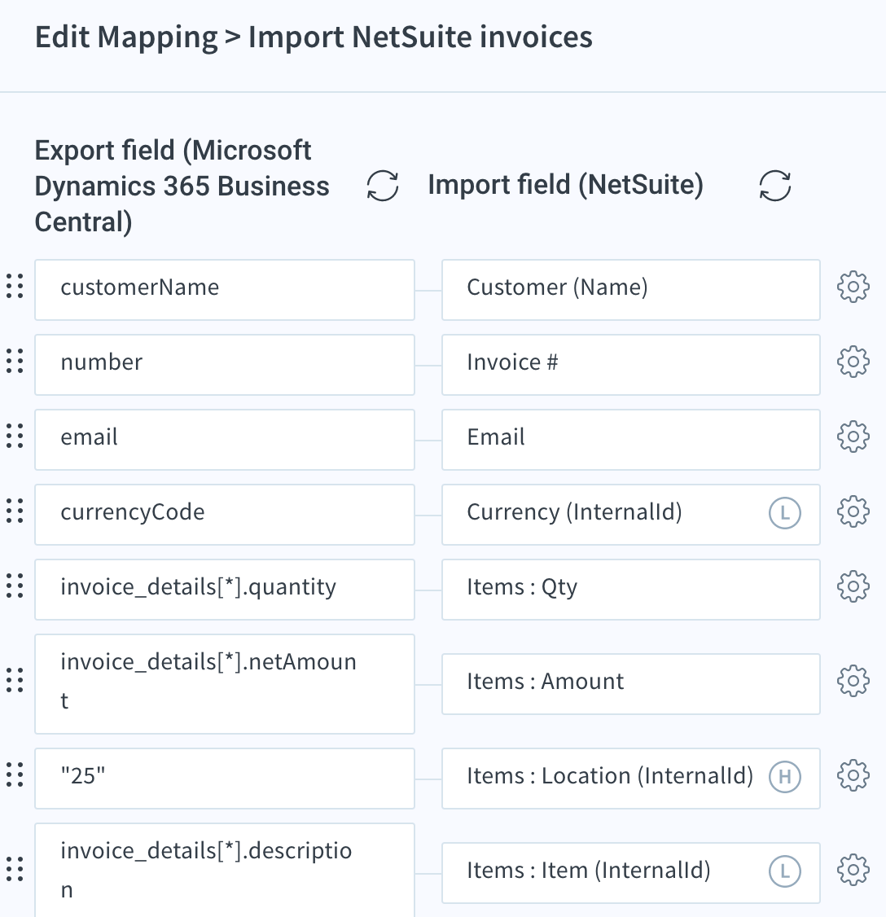Click the drag handle beside description row

(x=15, y=869)
